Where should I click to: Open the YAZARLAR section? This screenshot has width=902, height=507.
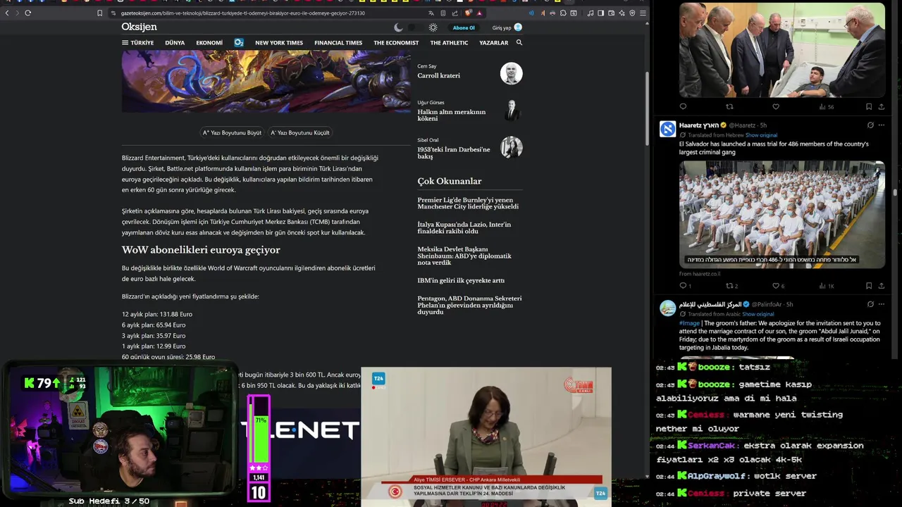493,42
